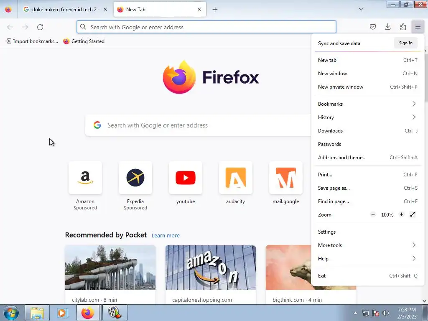Open the Firefox View pinned icon
The height and width of the screenshot is (321, 428).
click(x=8, y=9)
